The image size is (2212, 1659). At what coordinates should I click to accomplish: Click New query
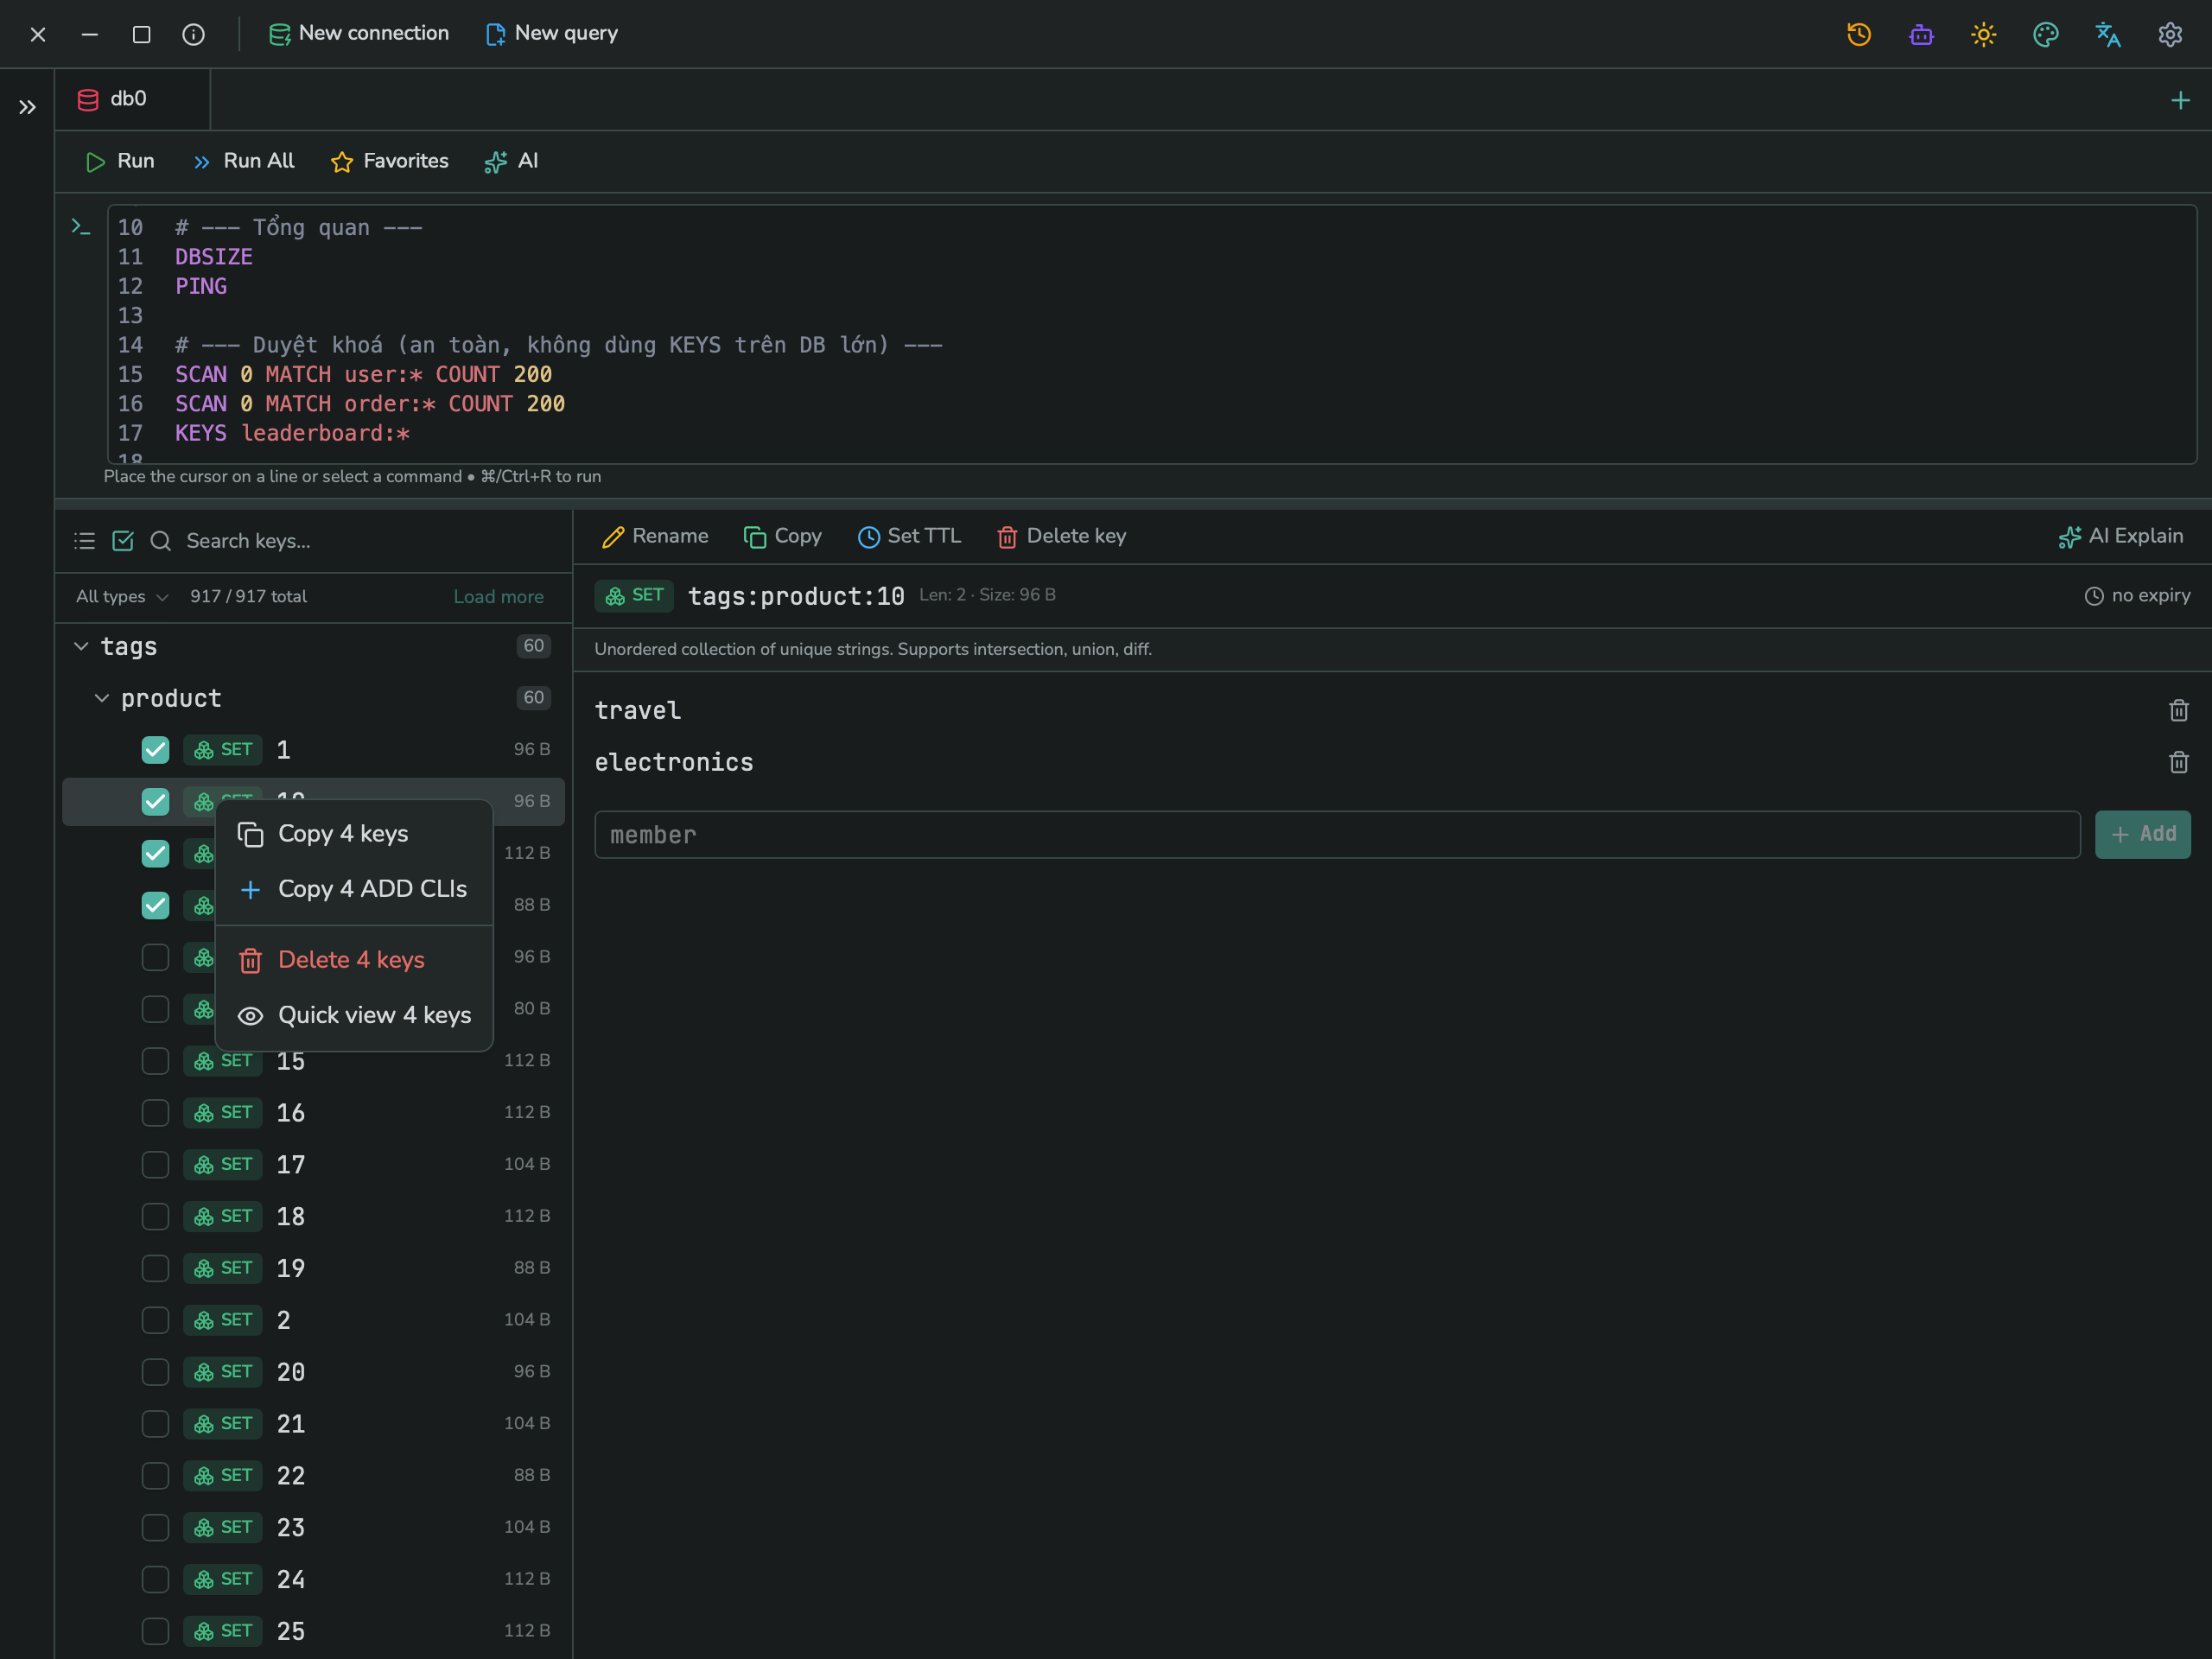pyautogui.click(x=551, y=33)
